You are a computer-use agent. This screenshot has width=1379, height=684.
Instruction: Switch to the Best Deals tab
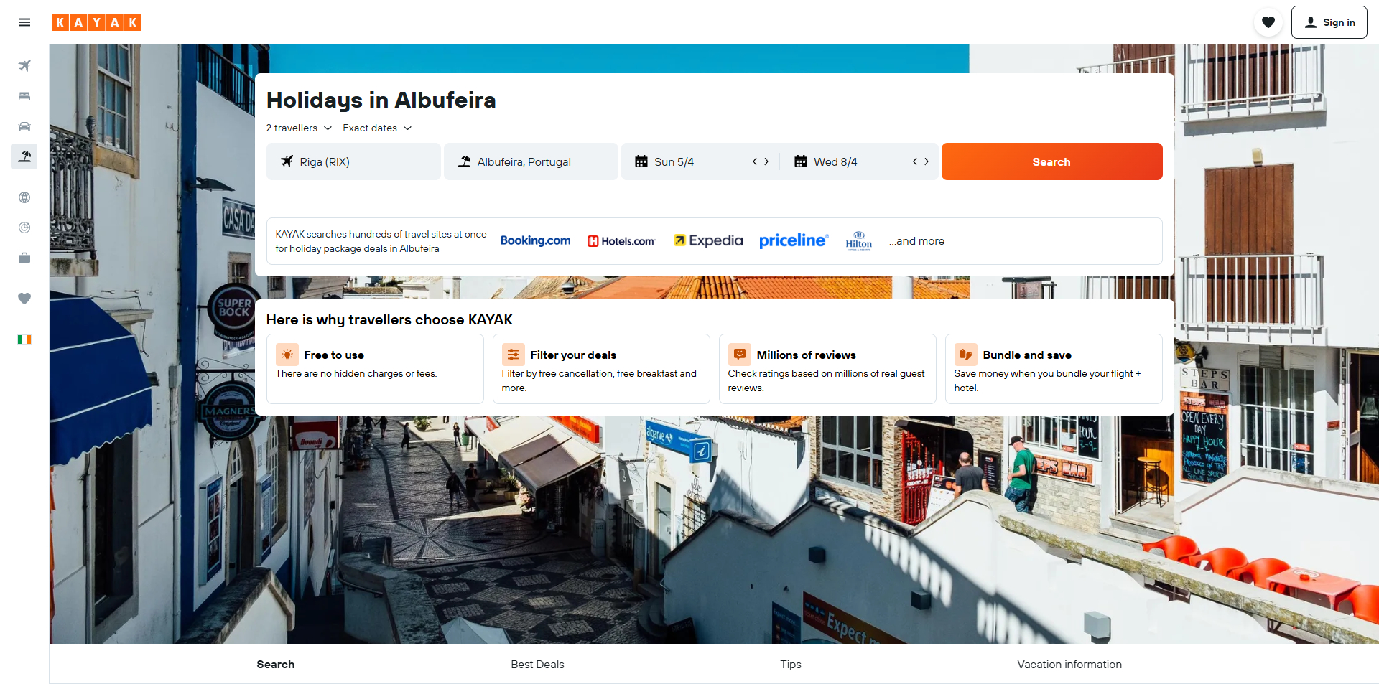click(537, 665)
